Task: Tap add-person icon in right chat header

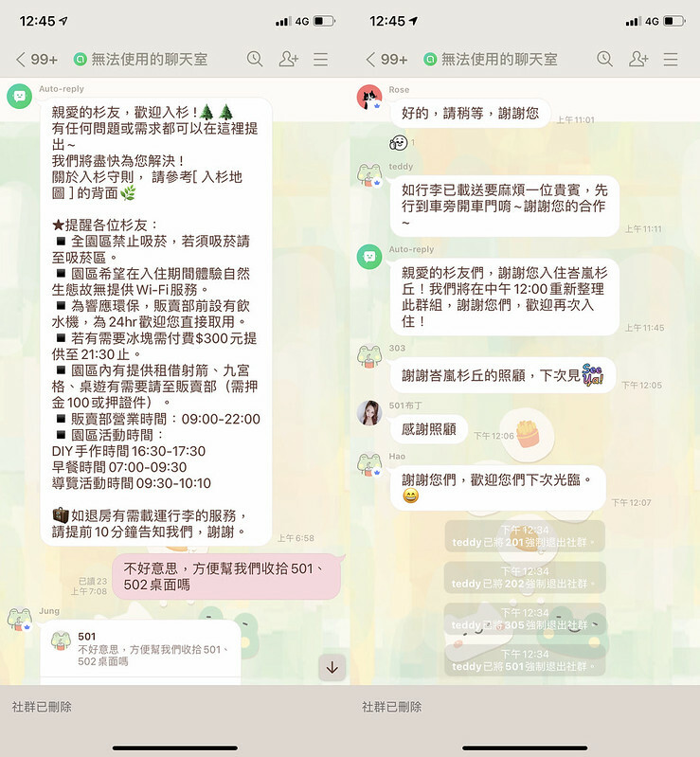Action: pos(638,59)
